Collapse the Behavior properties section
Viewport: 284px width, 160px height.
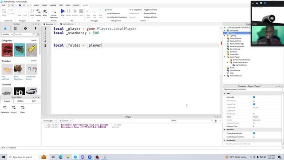click(225, 130)
